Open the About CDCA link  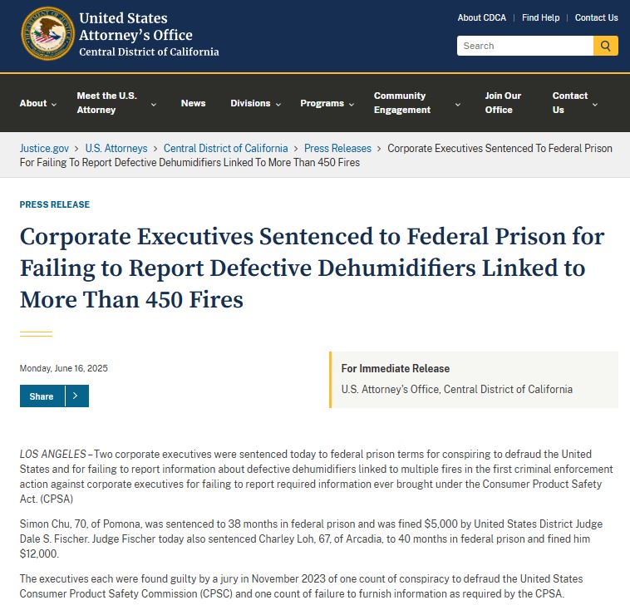482,17
